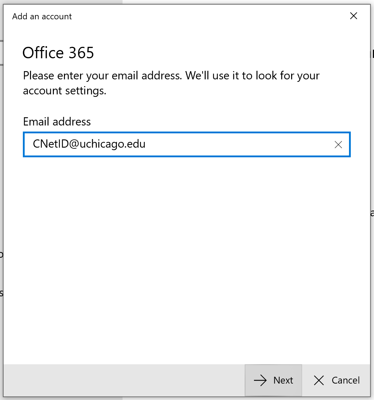Place cursor on 'uchicago.edu' in the email field
The image size is (374, 400).
tap(113, 144)
